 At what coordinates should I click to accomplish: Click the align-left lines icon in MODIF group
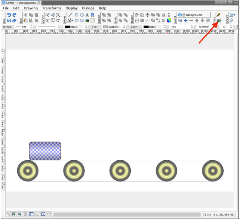137,15
